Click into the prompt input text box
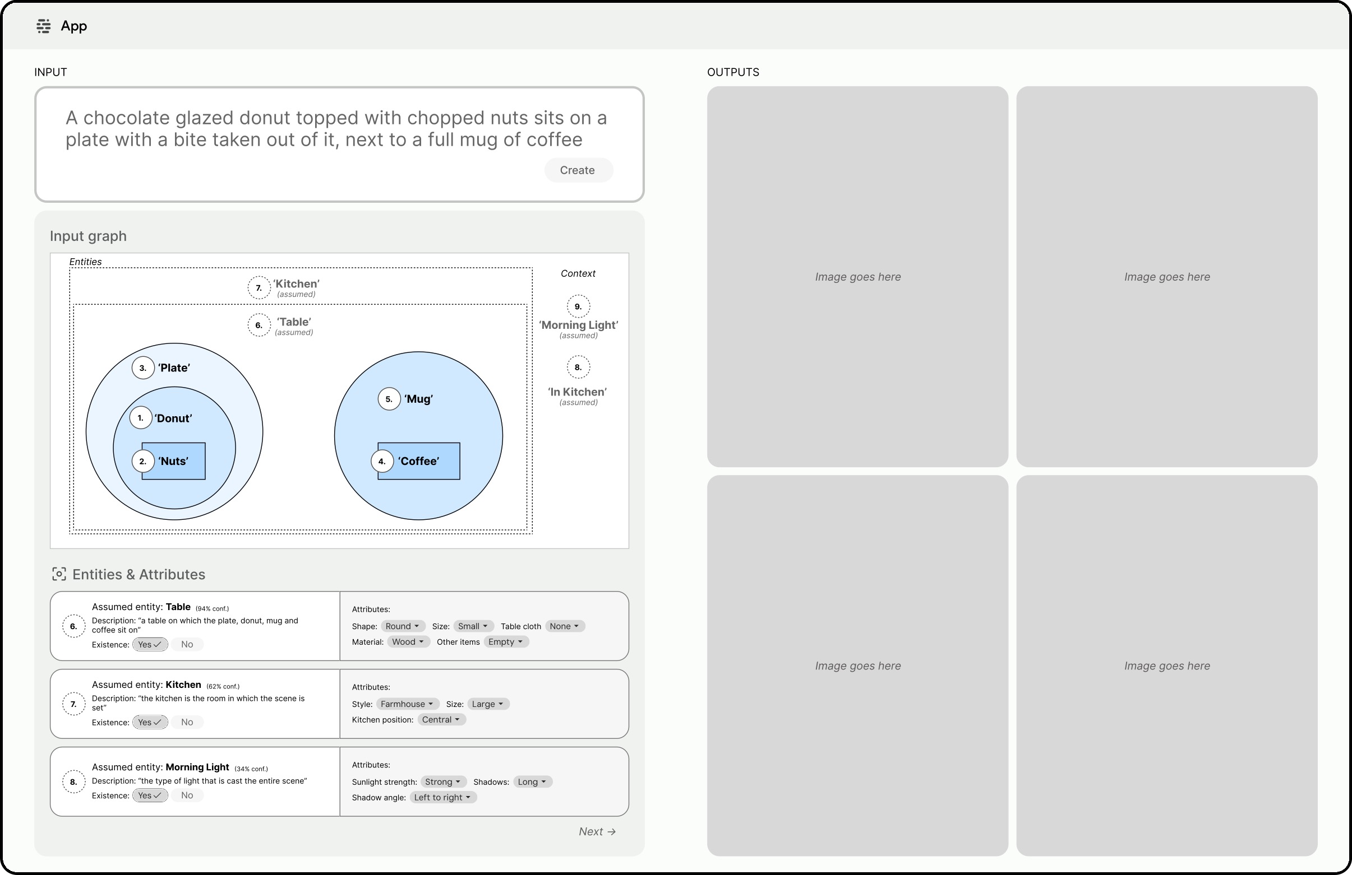 [x=335, y=129]
